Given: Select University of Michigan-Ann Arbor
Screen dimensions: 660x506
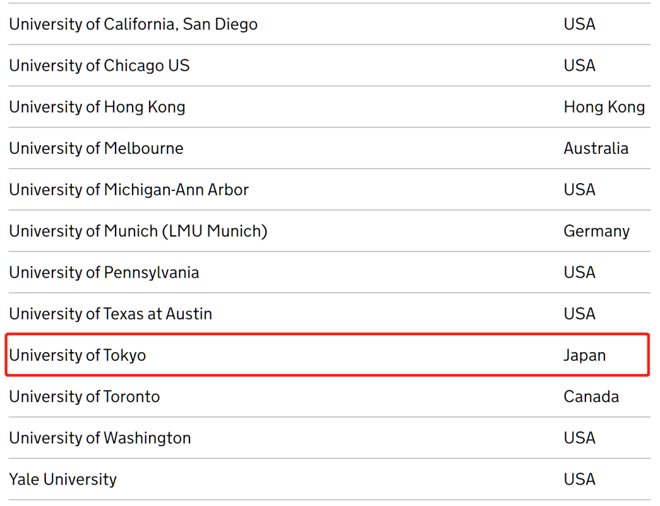Looking at the screenshot, I should (129, 190).
